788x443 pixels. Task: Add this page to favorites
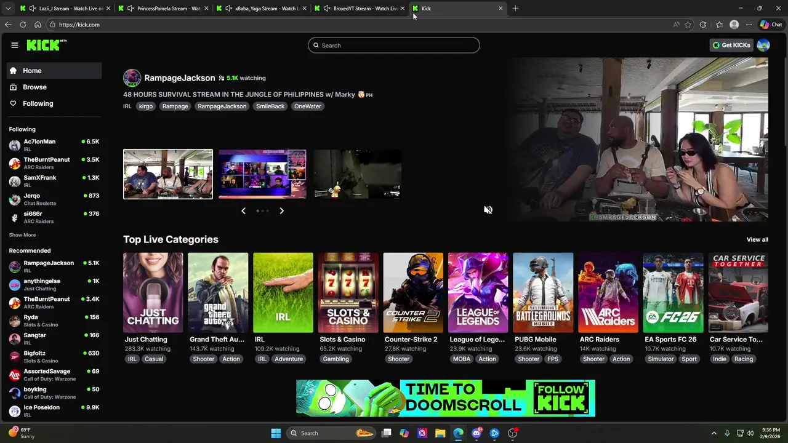click(x=688, y=25)
